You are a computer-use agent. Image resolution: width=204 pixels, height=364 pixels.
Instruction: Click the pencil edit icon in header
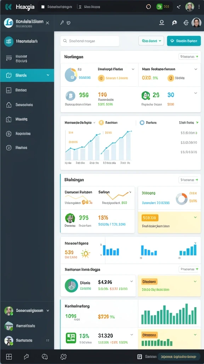coord(62,22)
